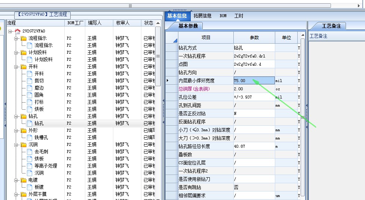Click the 一次钻孔程序 value 2v2g72vfa0.drl

[x=254, y=56]
